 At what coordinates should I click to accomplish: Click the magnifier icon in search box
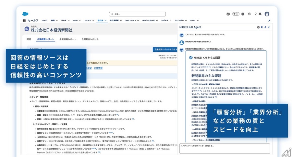[x=112, y=14]
